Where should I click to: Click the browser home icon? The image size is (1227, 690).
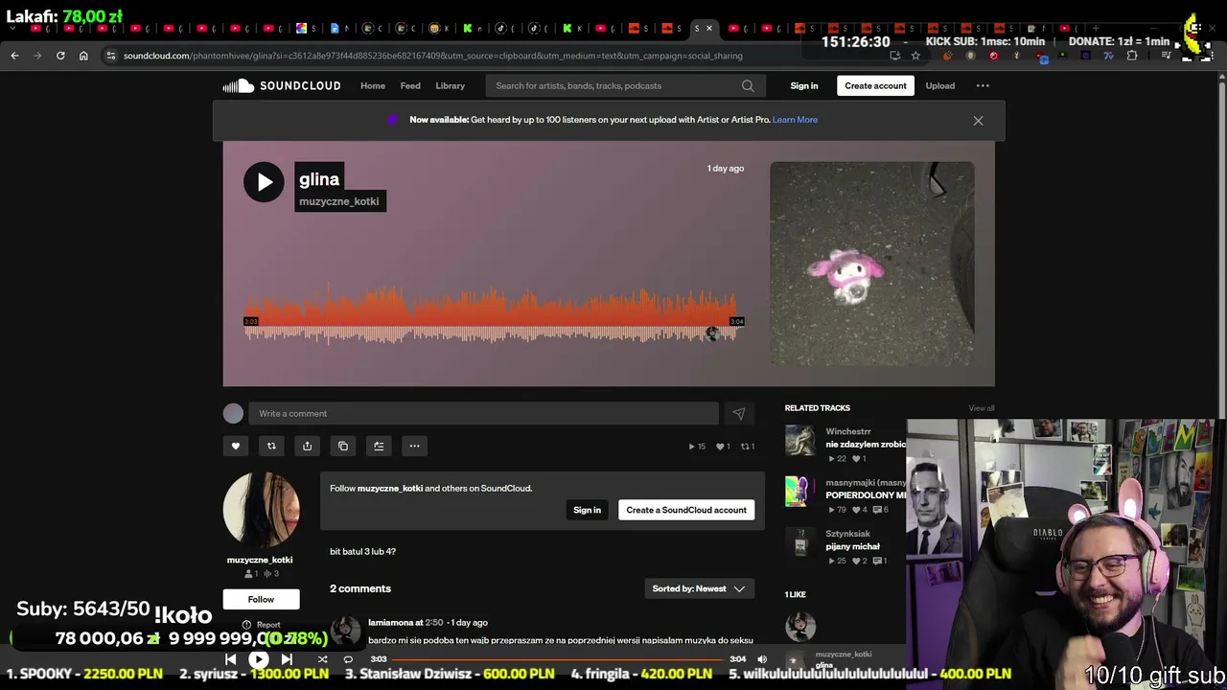(x=83, y=56)
